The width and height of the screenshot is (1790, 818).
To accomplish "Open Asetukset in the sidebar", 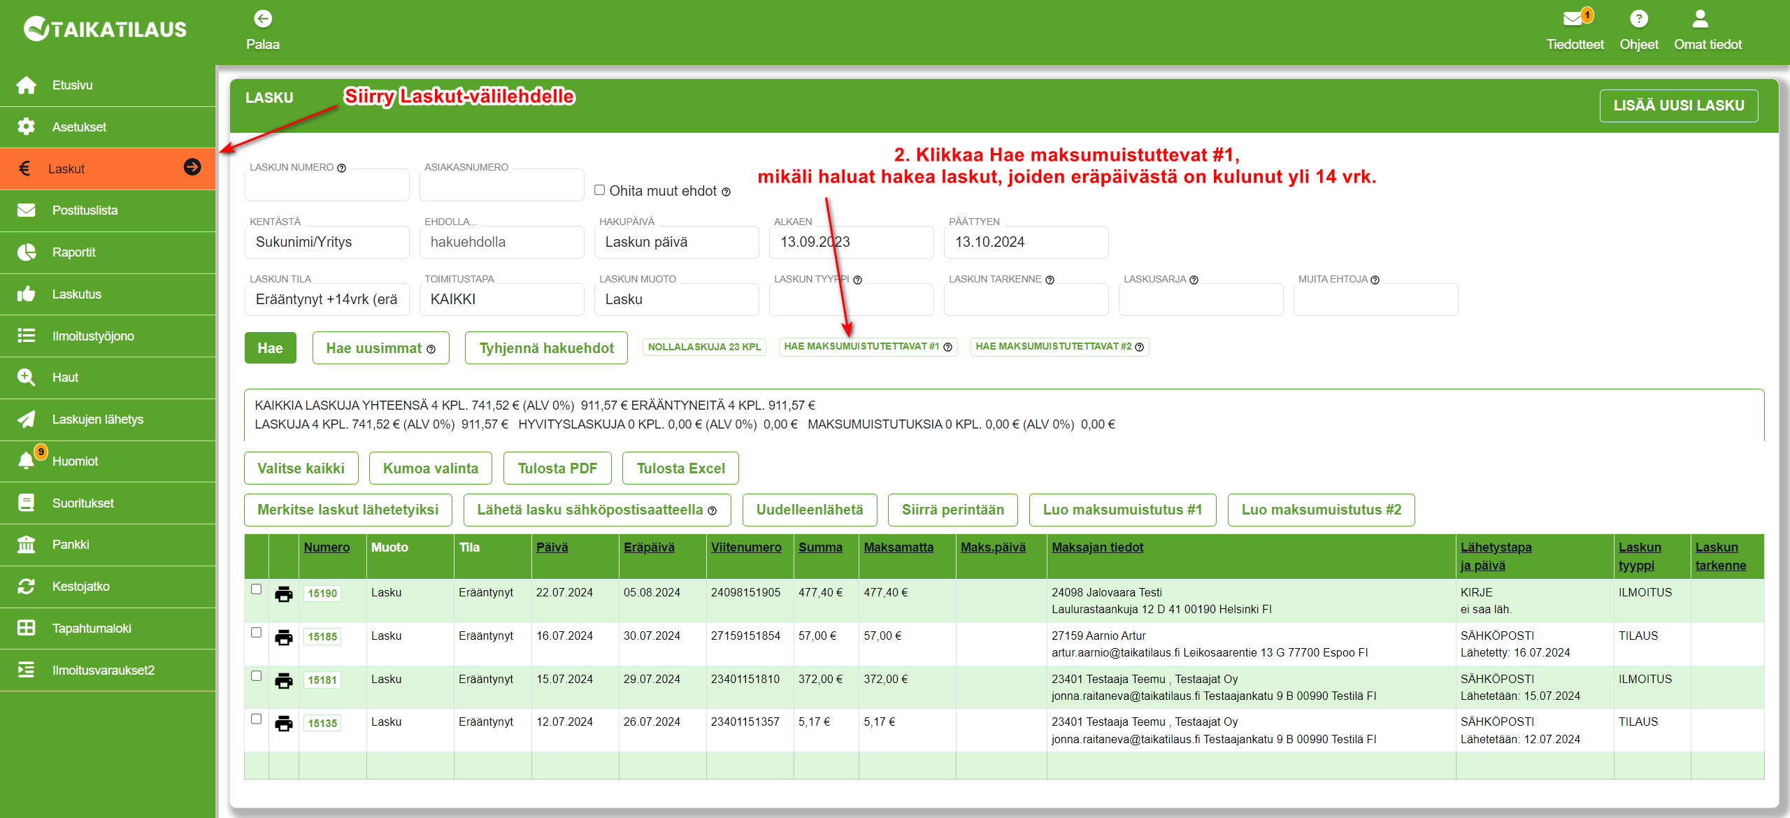I will [x=108, y=127].
